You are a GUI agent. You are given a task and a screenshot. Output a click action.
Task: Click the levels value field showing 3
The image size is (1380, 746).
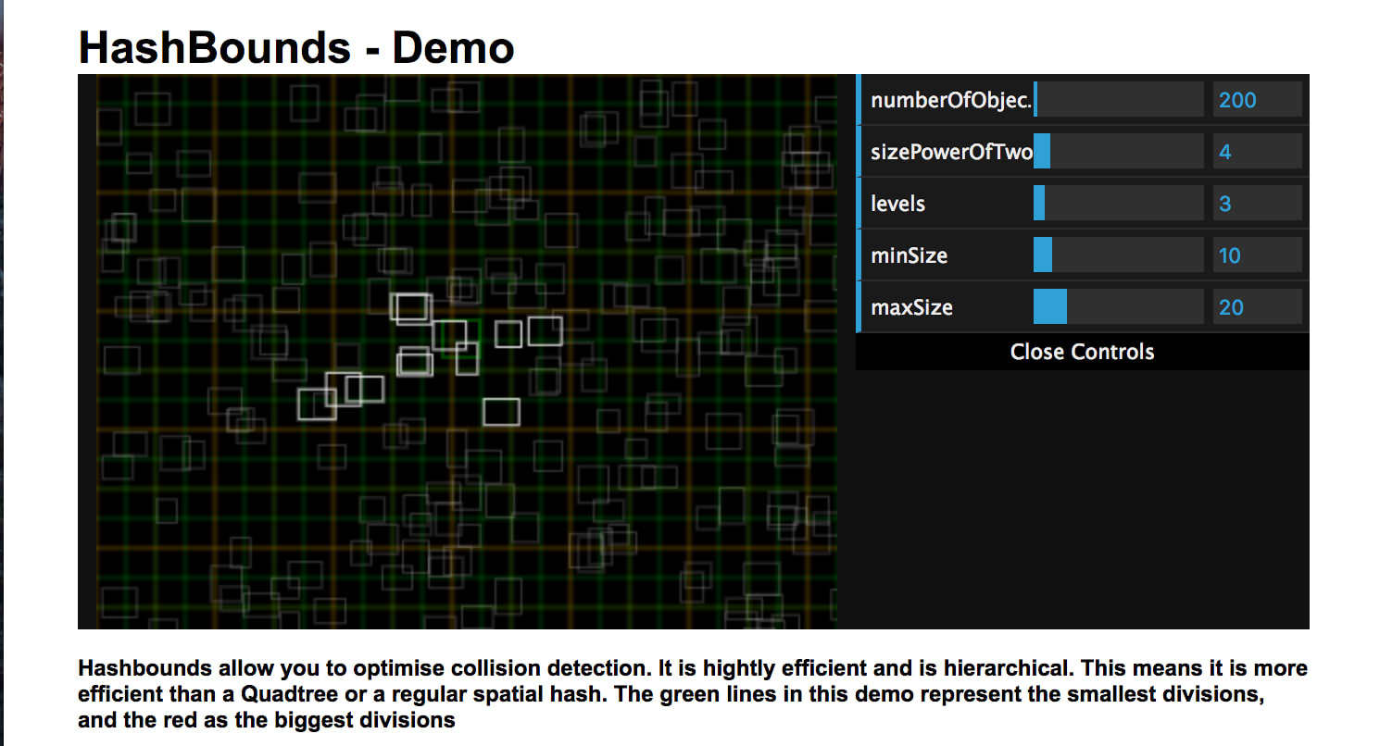point(1258,203)
